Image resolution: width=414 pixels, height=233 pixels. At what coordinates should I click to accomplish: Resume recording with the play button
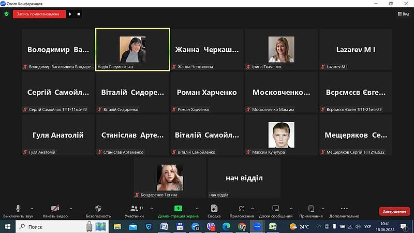70,14
